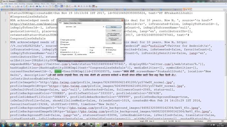
Task: Open Outlook from the taskbar
Action: point(47,125)
